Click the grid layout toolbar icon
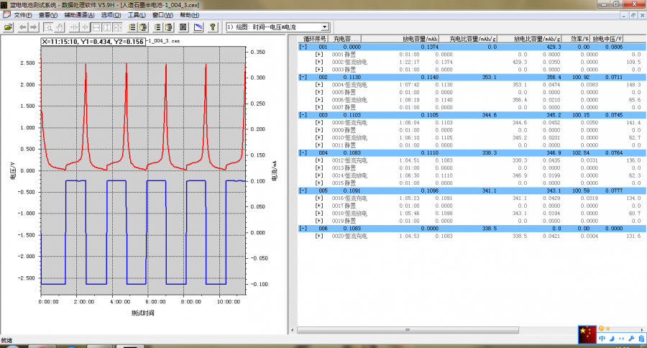Screen dimensions: 647x348 [x=183, y=27]
